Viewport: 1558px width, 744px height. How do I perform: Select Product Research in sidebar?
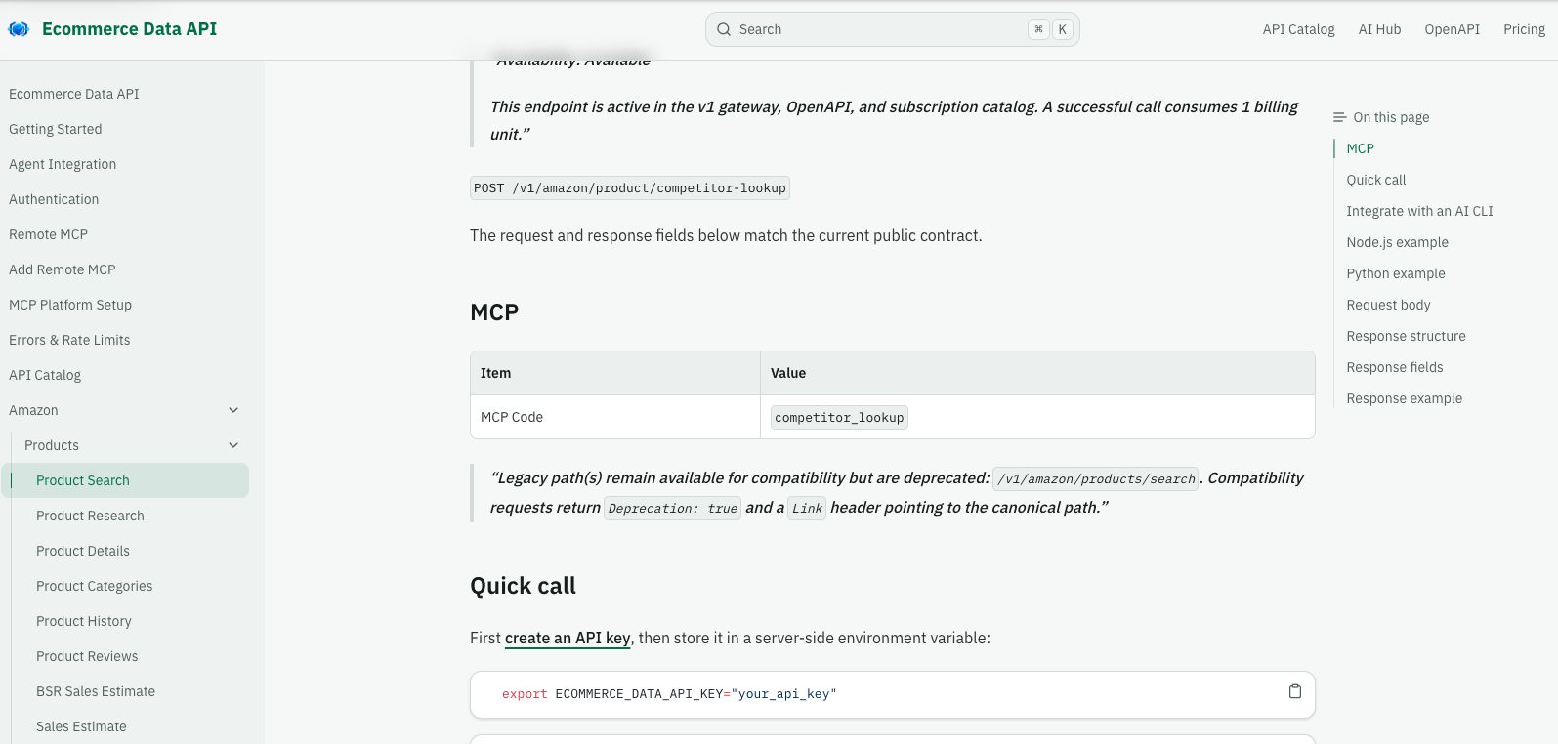pos(90,516)
